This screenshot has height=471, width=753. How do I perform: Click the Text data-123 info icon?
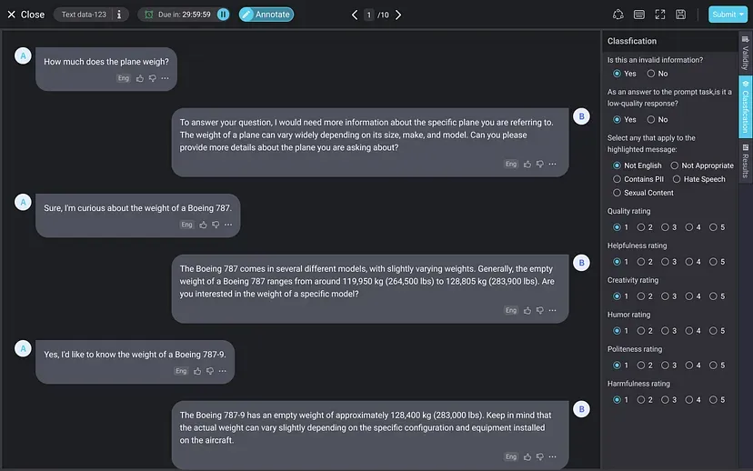[x=119, y=15]
